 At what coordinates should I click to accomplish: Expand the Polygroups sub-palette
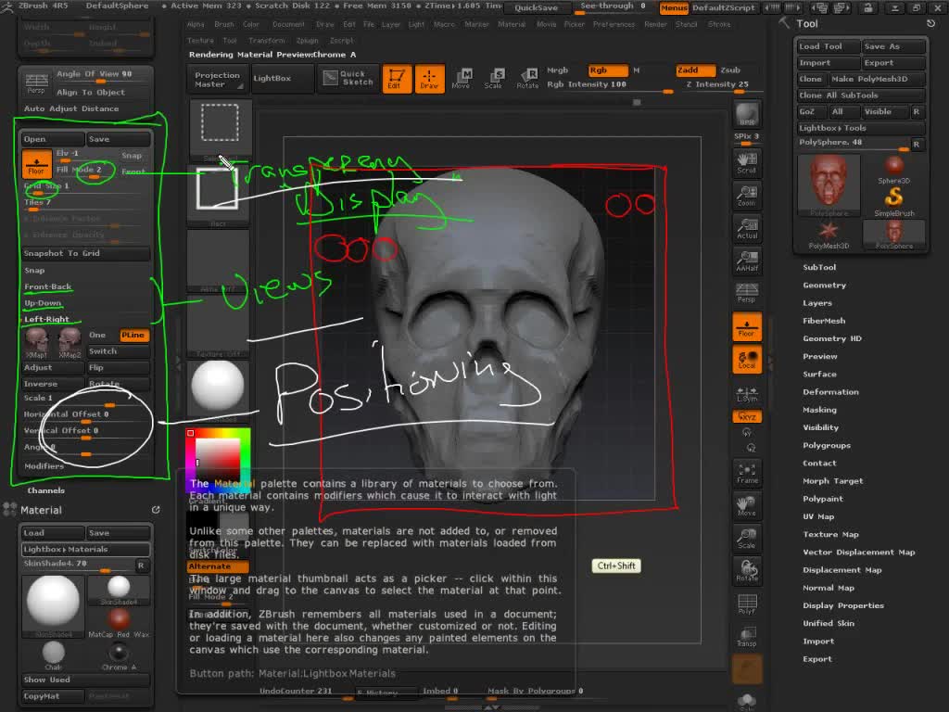pos(827,446)
